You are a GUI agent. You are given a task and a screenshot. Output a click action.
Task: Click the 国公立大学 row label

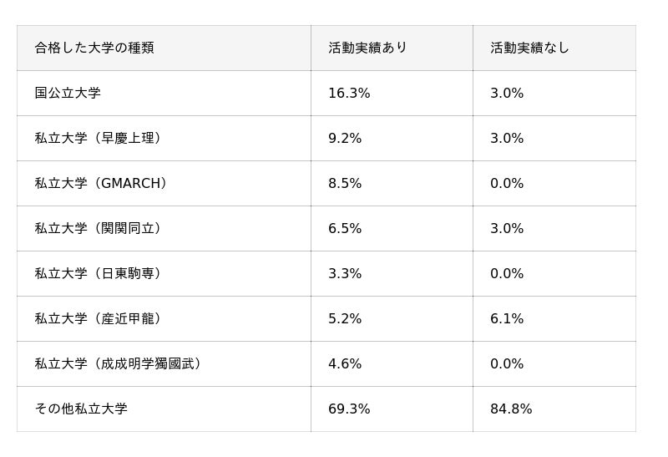pyautogui.click(x=68, y=93)
